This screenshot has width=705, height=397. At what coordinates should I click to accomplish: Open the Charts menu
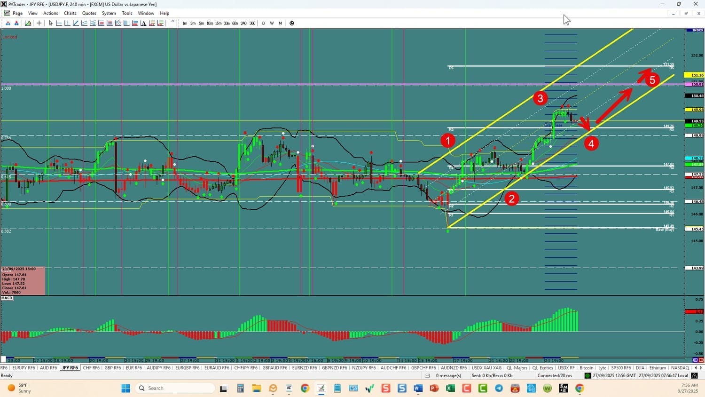coord(70,13)
